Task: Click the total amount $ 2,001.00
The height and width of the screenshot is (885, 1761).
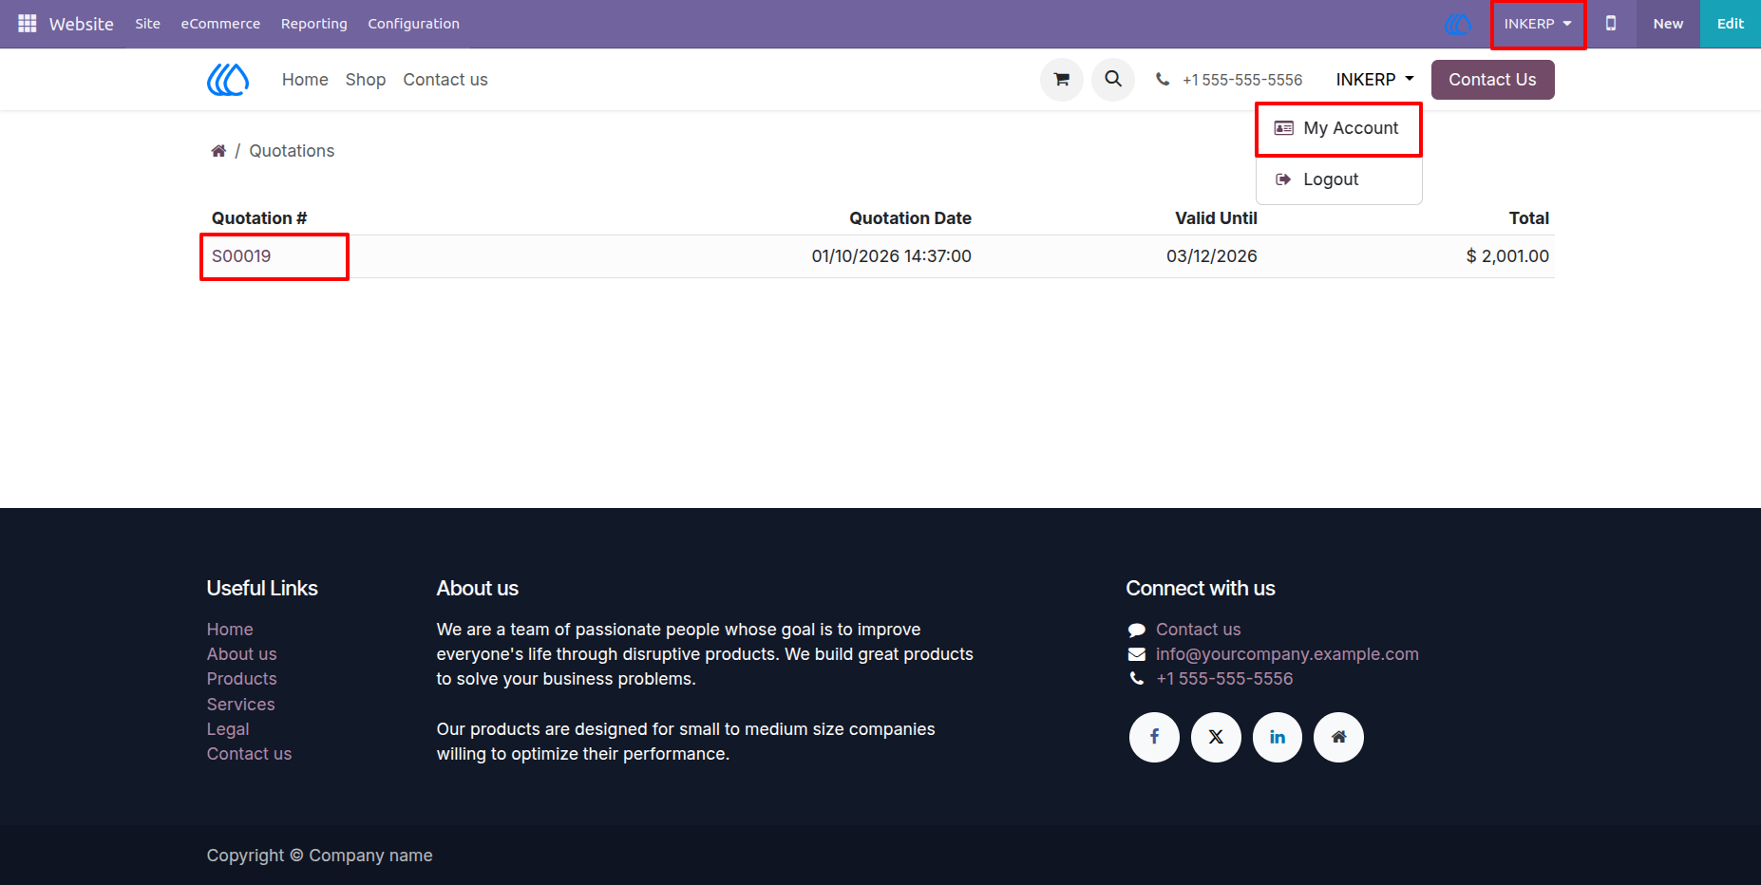Action: [1507, 256]
